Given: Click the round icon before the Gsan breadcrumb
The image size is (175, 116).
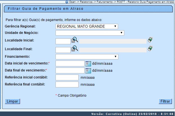Looking at the screenshot, I should [x=67, y=2].
